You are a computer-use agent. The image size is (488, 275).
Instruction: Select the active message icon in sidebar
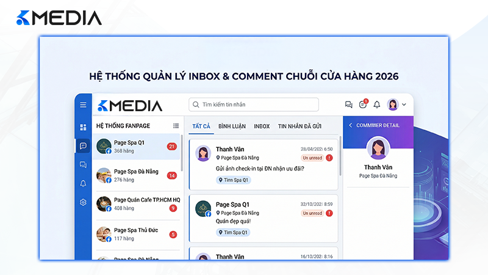pyautogui.click(x=83, y=146)
